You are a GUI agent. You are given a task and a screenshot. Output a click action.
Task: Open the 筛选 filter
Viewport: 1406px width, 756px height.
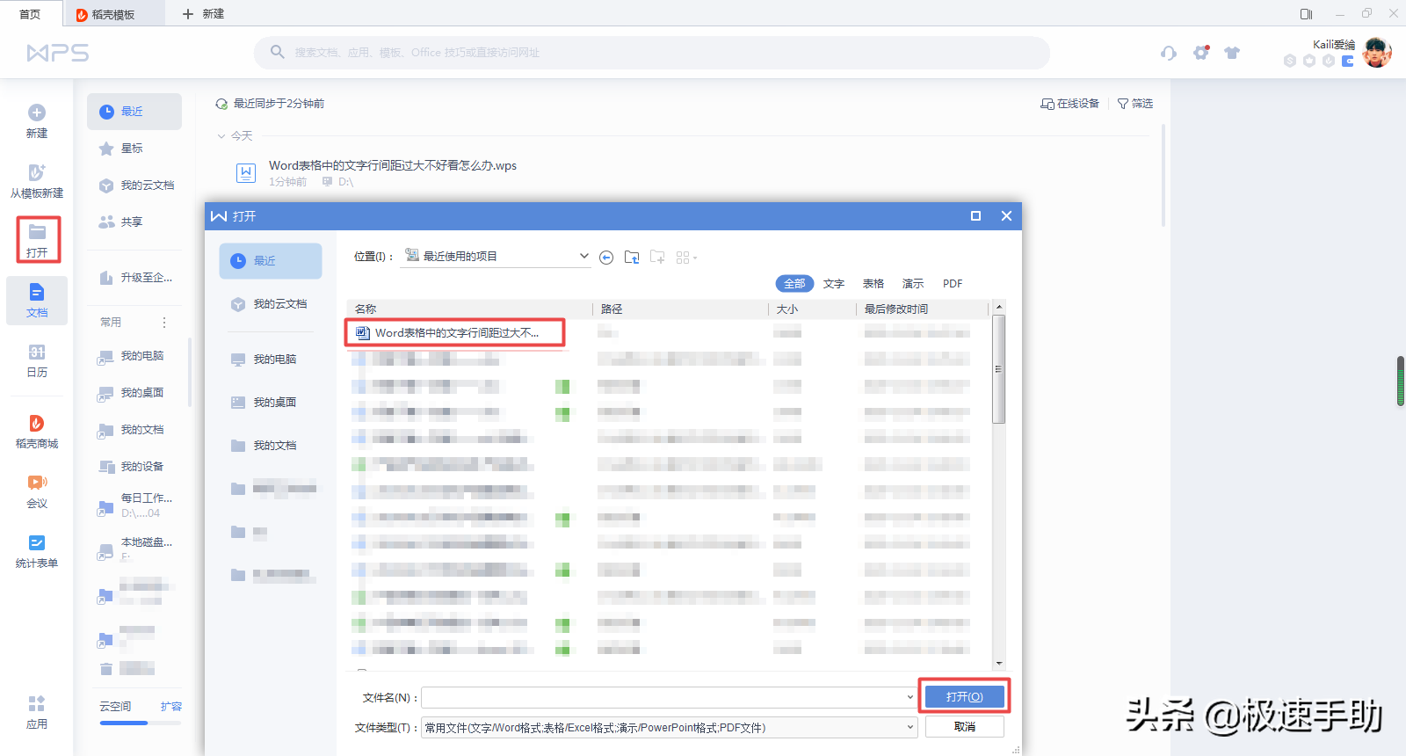point(1134,104)
